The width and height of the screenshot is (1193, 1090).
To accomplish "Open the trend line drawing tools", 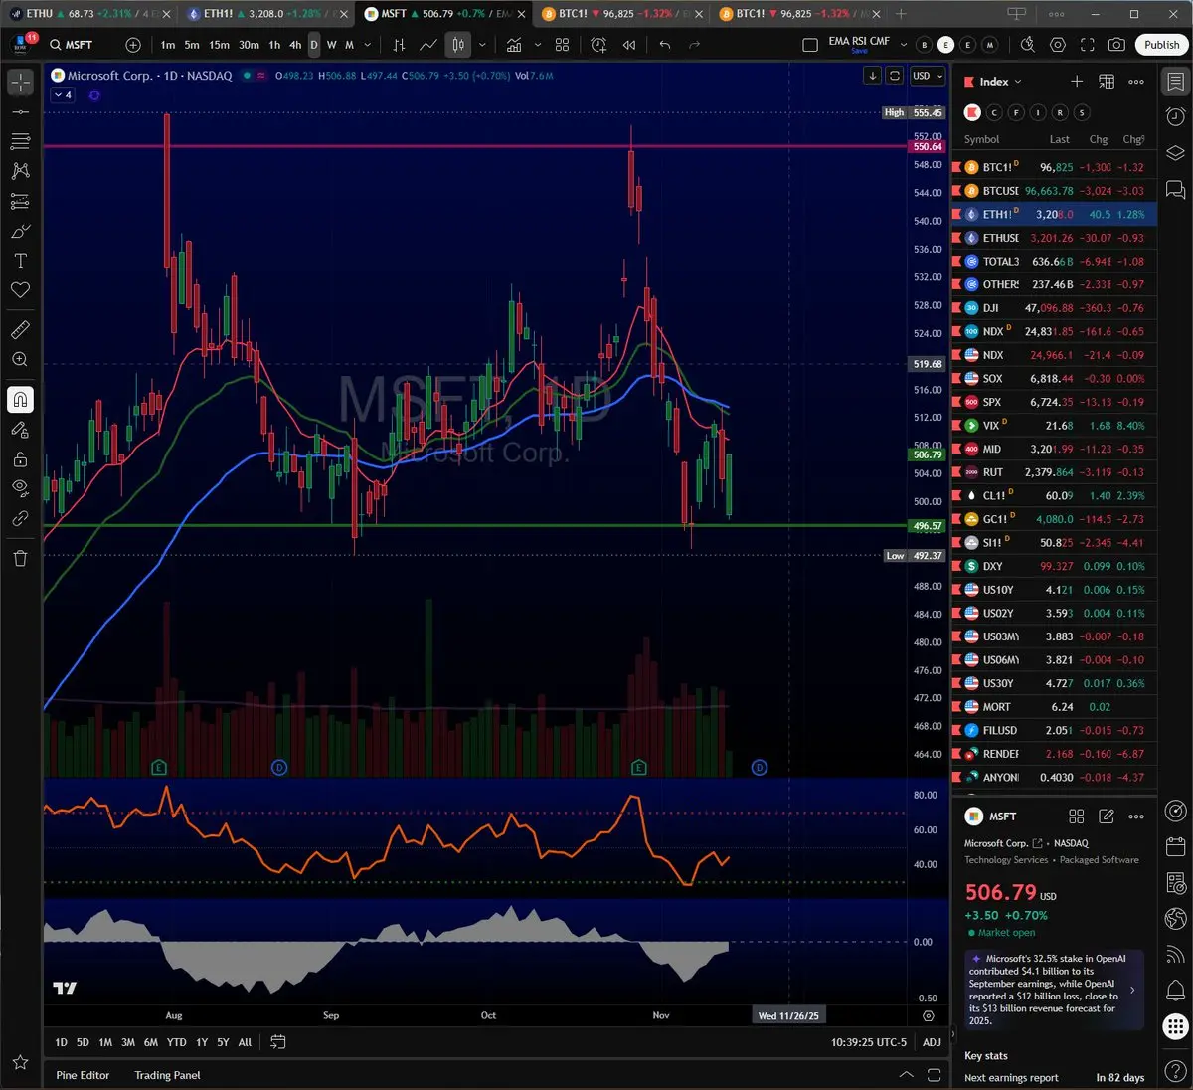I will 20,112.
